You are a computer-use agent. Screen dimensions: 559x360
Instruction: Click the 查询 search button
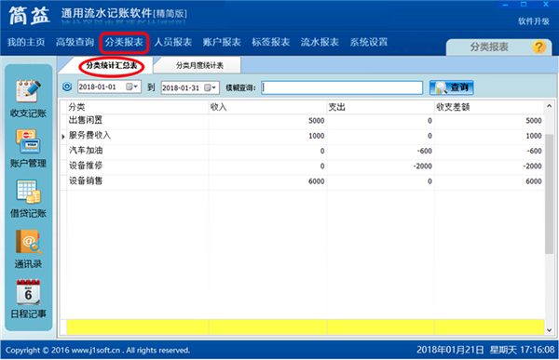click(x=451, y=87)
